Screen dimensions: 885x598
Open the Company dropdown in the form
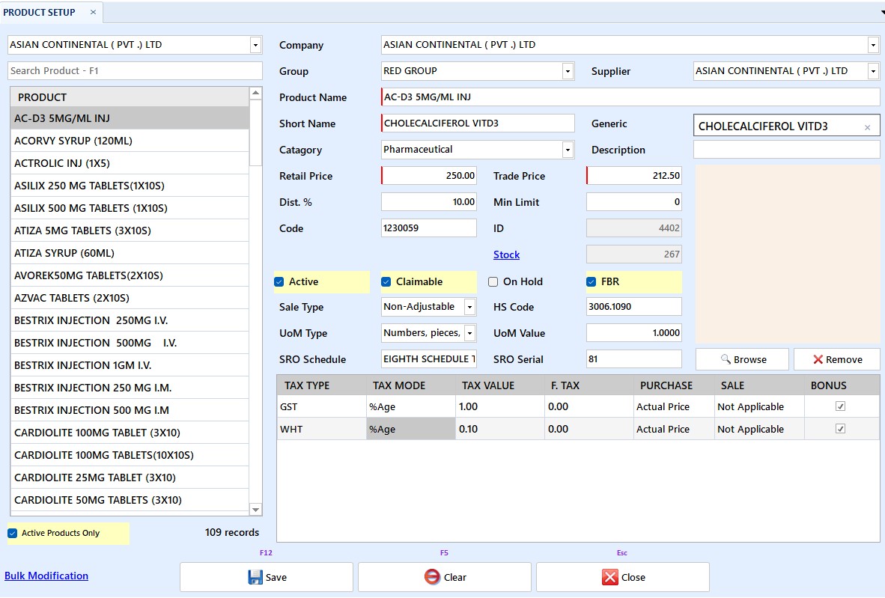pos(873,45)
